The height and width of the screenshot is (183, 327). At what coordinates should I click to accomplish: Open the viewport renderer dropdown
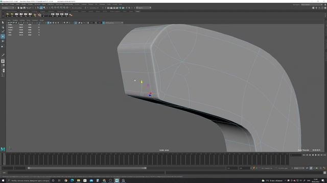point(113,23)
